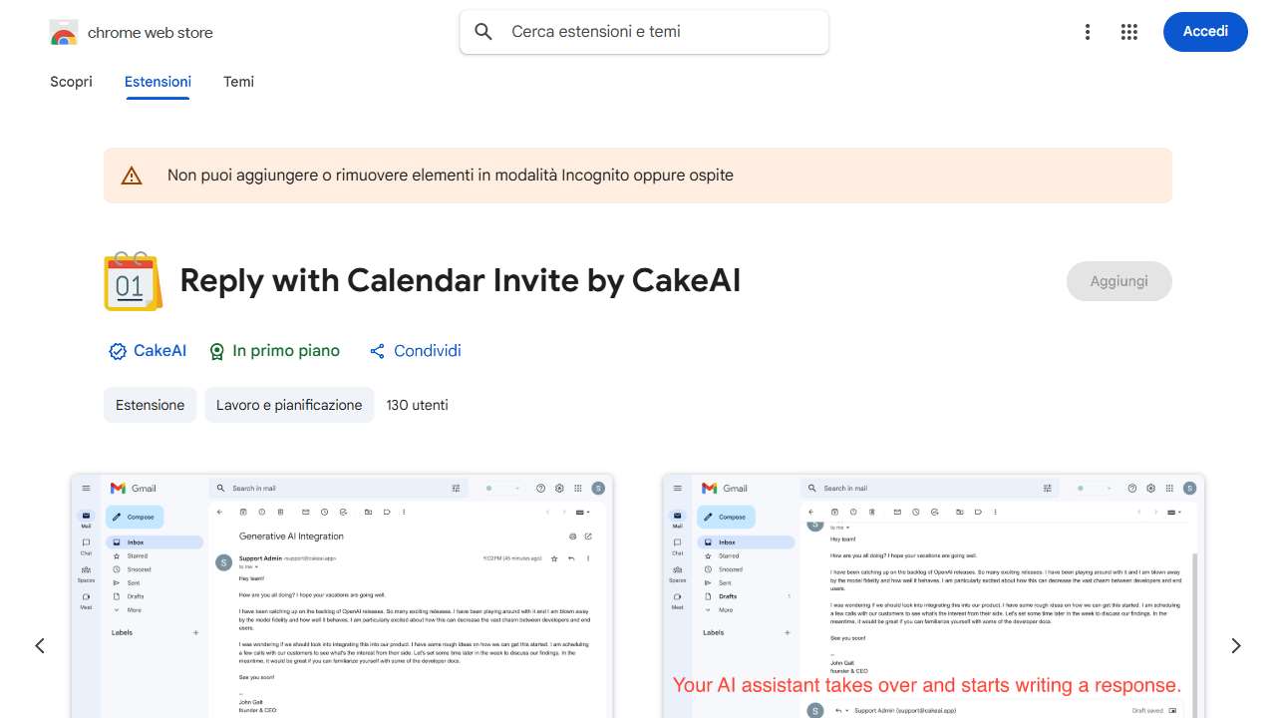Open the 'Lavoro e pianificazione' category
1276x718 pixels.
pos(289,405)
